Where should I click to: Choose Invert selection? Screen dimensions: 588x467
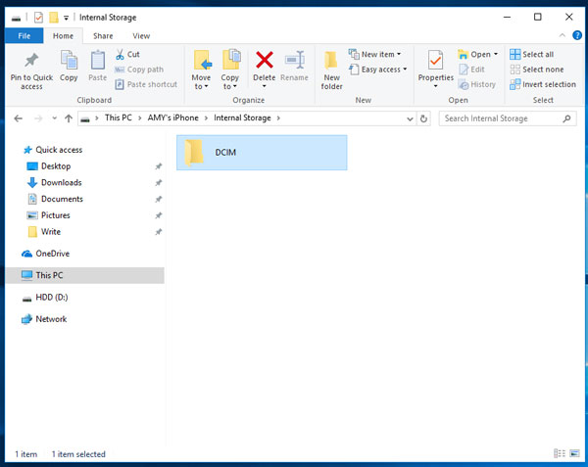click(x=543, y=84)
